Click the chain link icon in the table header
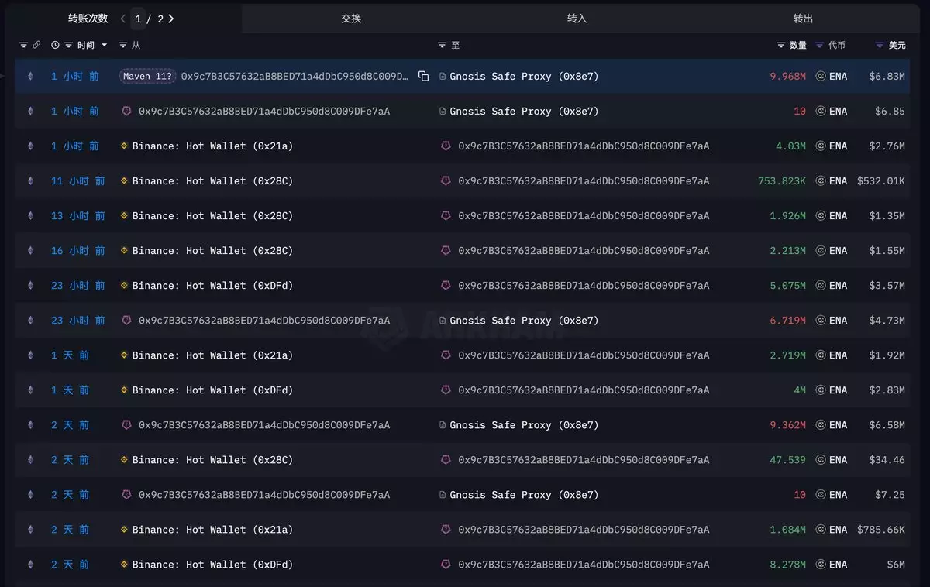The image size is (930, 587). (36, 45)
